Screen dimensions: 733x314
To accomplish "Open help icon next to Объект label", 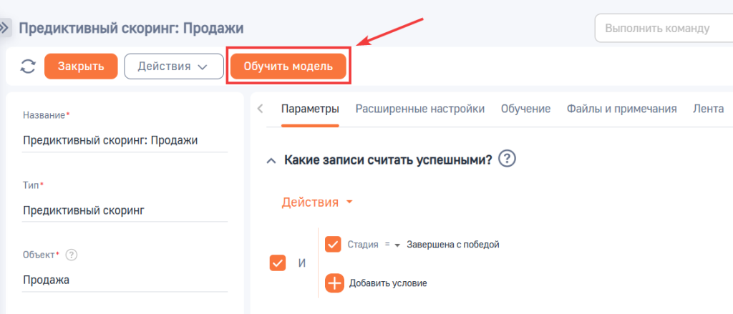I will pyautogui.click(x=71, y=255).
